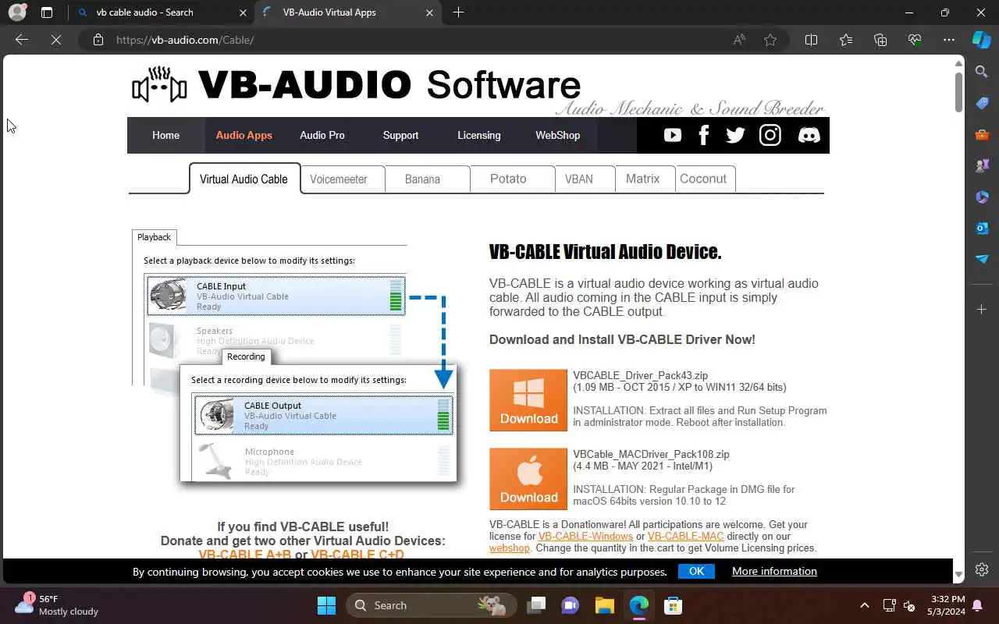
Task: Open the clock showing 3:32 PM
Action: coord(947,605)
